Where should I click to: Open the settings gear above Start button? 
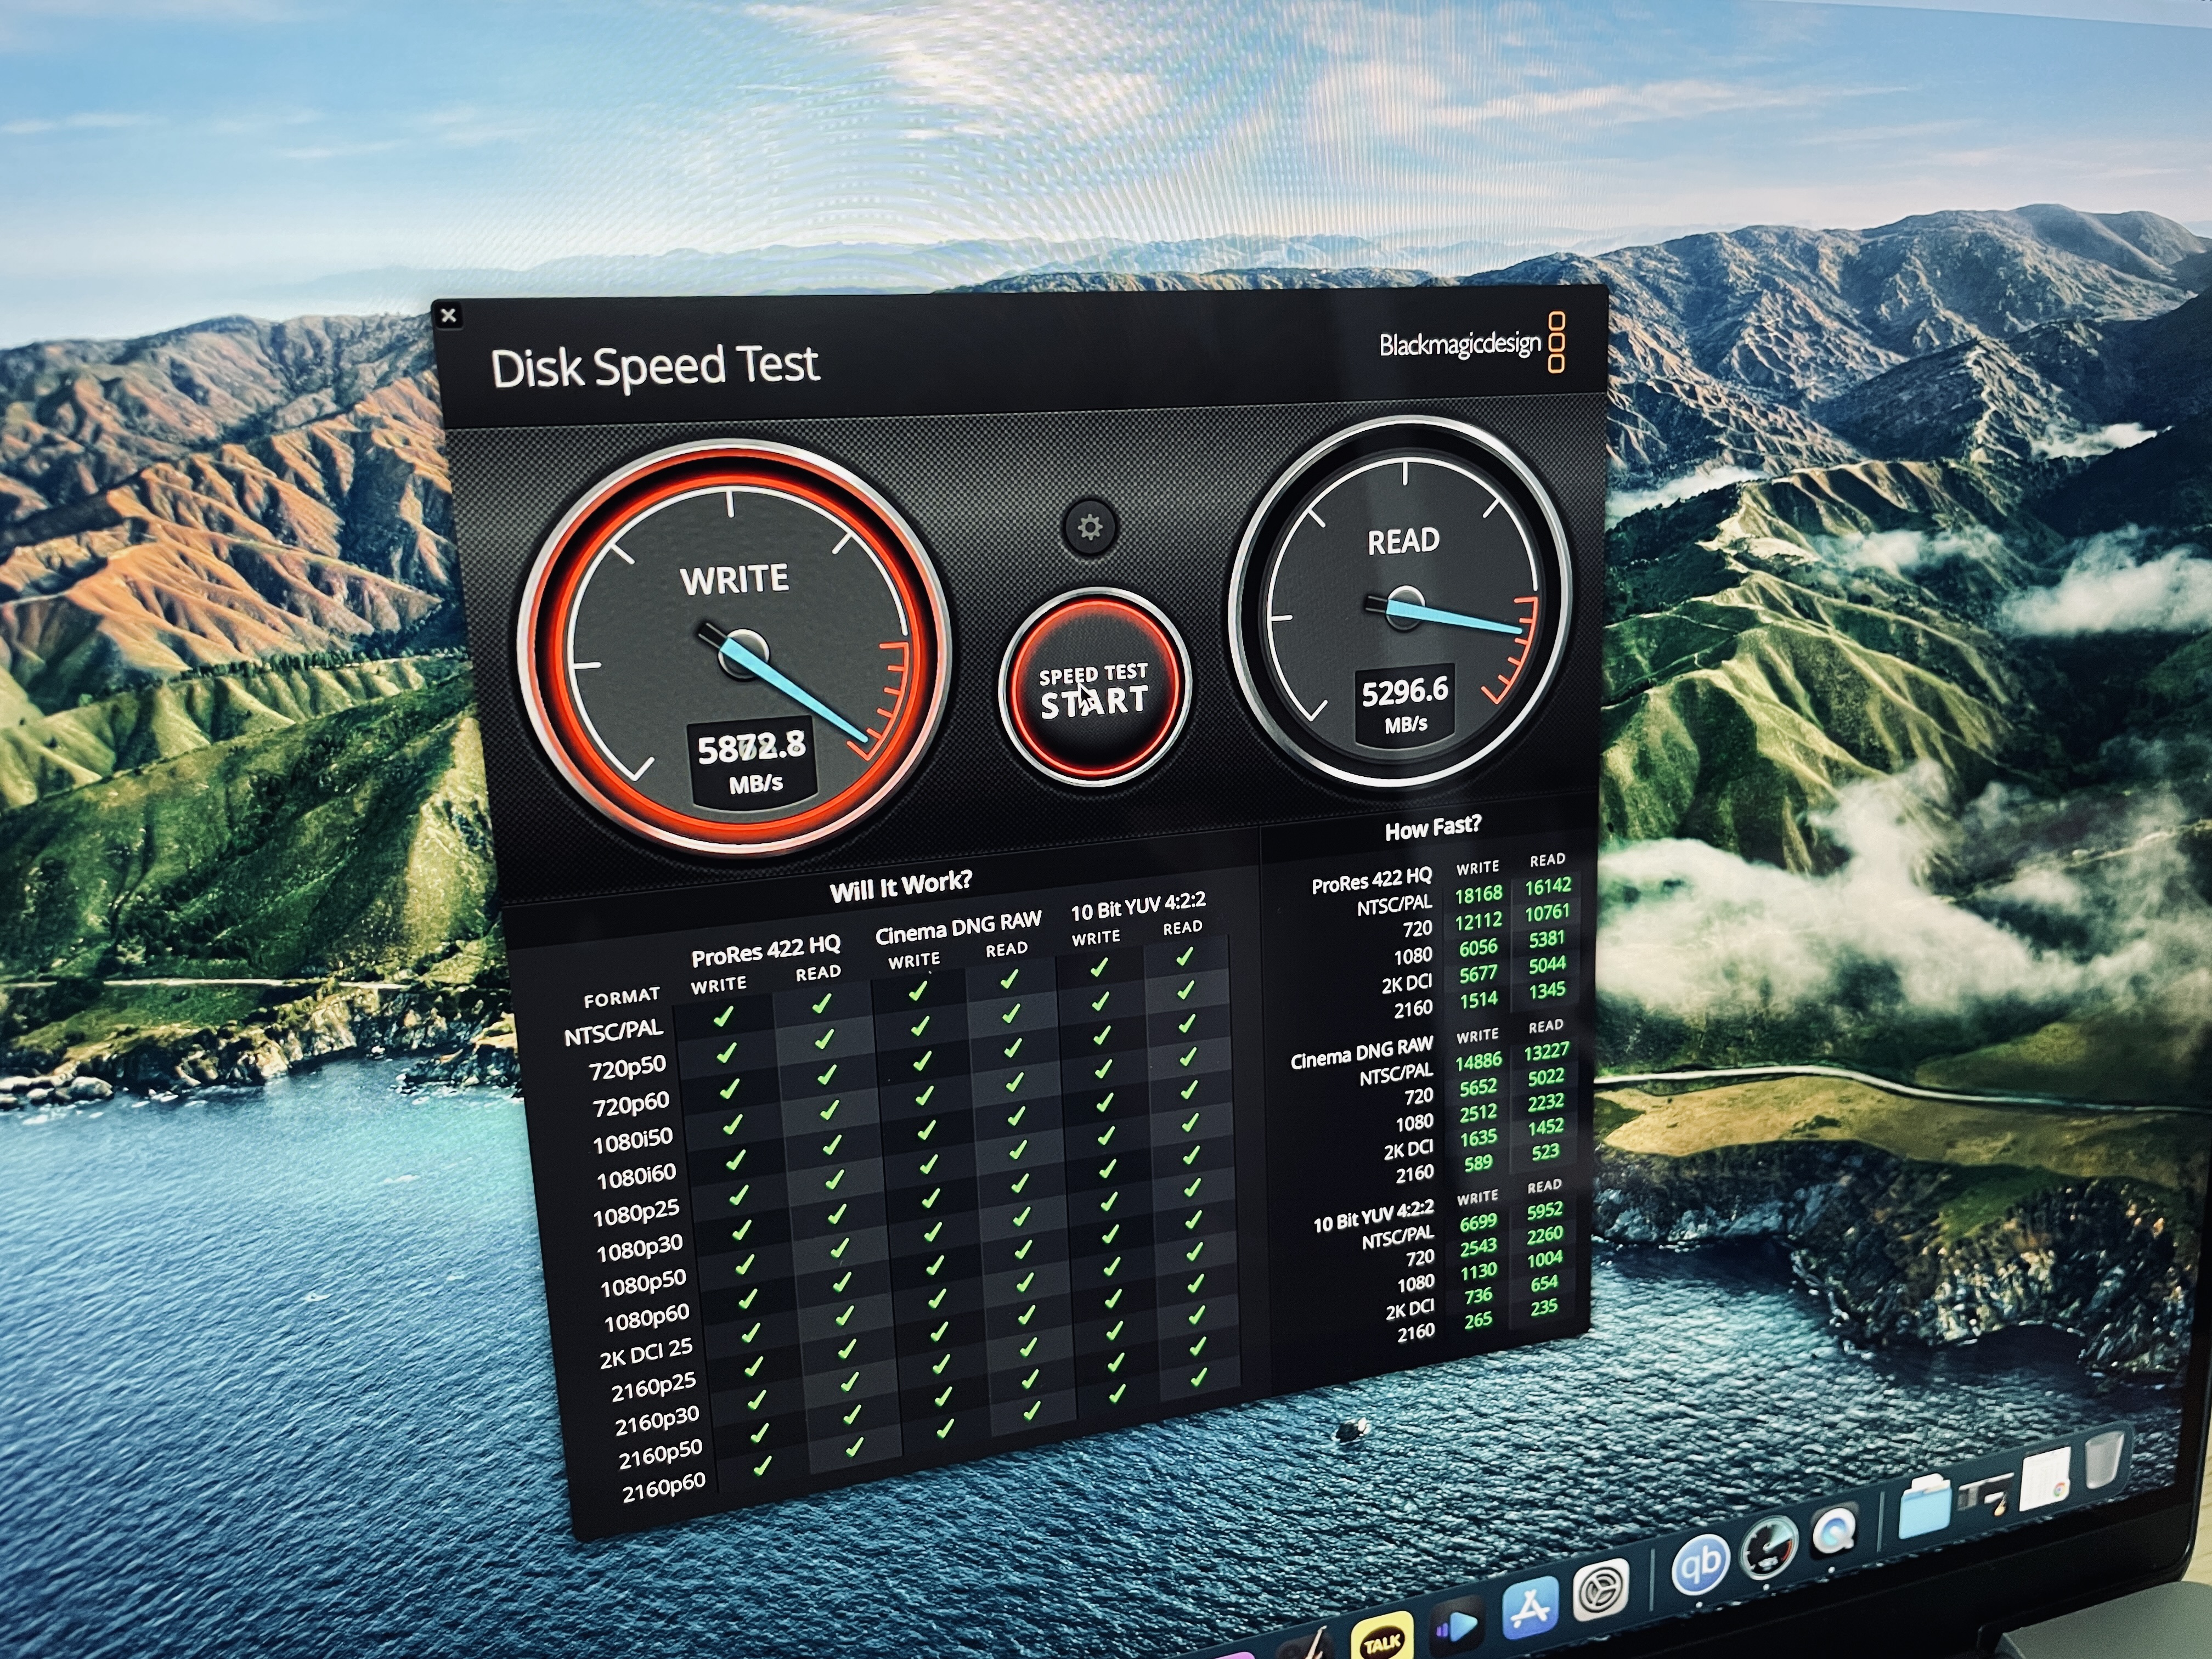pyautogui.click(x=1090, y=527)
